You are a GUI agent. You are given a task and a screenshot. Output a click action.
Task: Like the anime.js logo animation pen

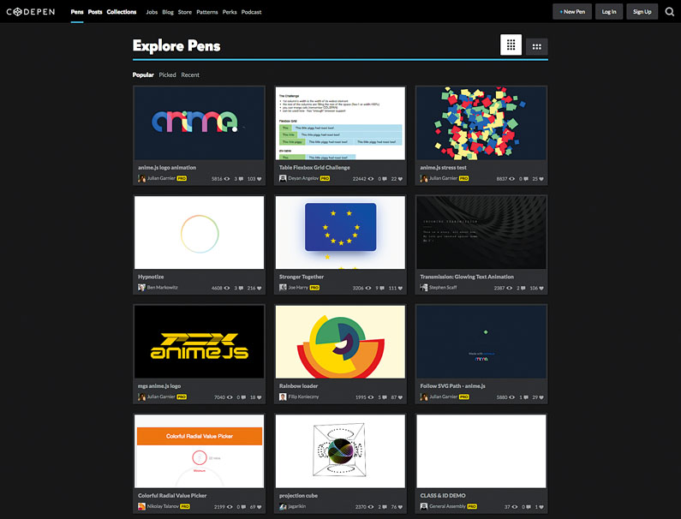coord(260,179)
